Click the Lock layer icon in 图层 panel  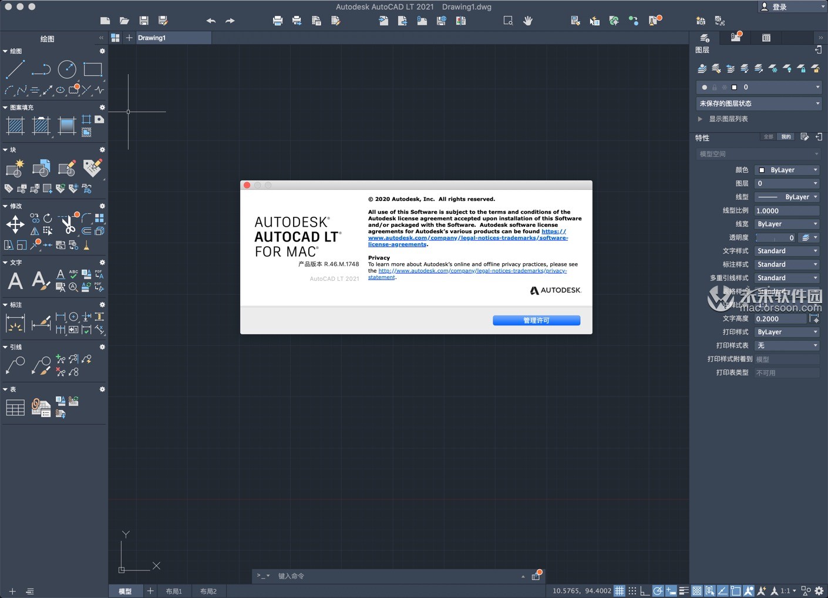coord(802,68)
